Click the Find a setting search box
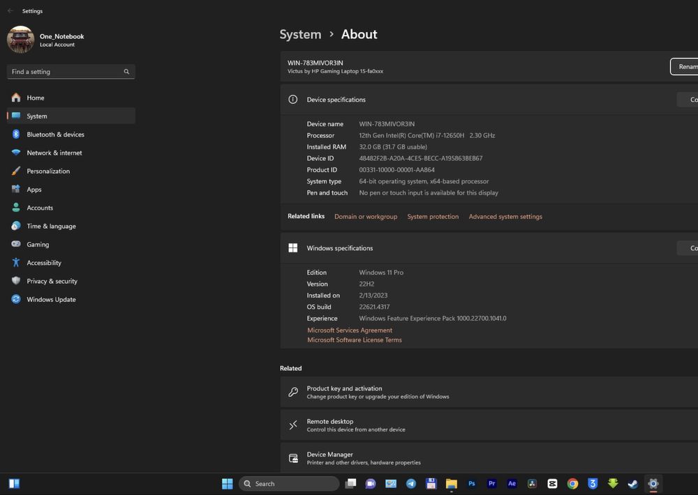The width and height of the screenshot is (698, 495). coord(70,72)
